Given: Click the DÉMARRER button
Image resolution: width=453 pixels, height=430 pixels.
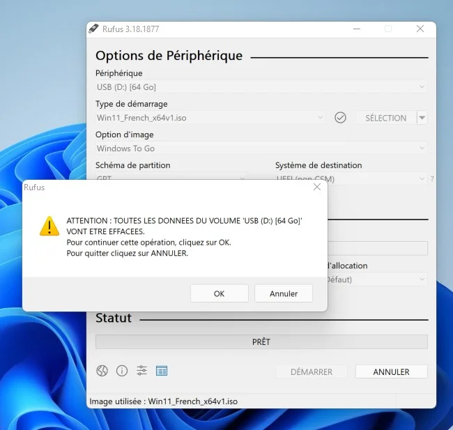Looking at the screenshot, I should [x=312, y=371].
